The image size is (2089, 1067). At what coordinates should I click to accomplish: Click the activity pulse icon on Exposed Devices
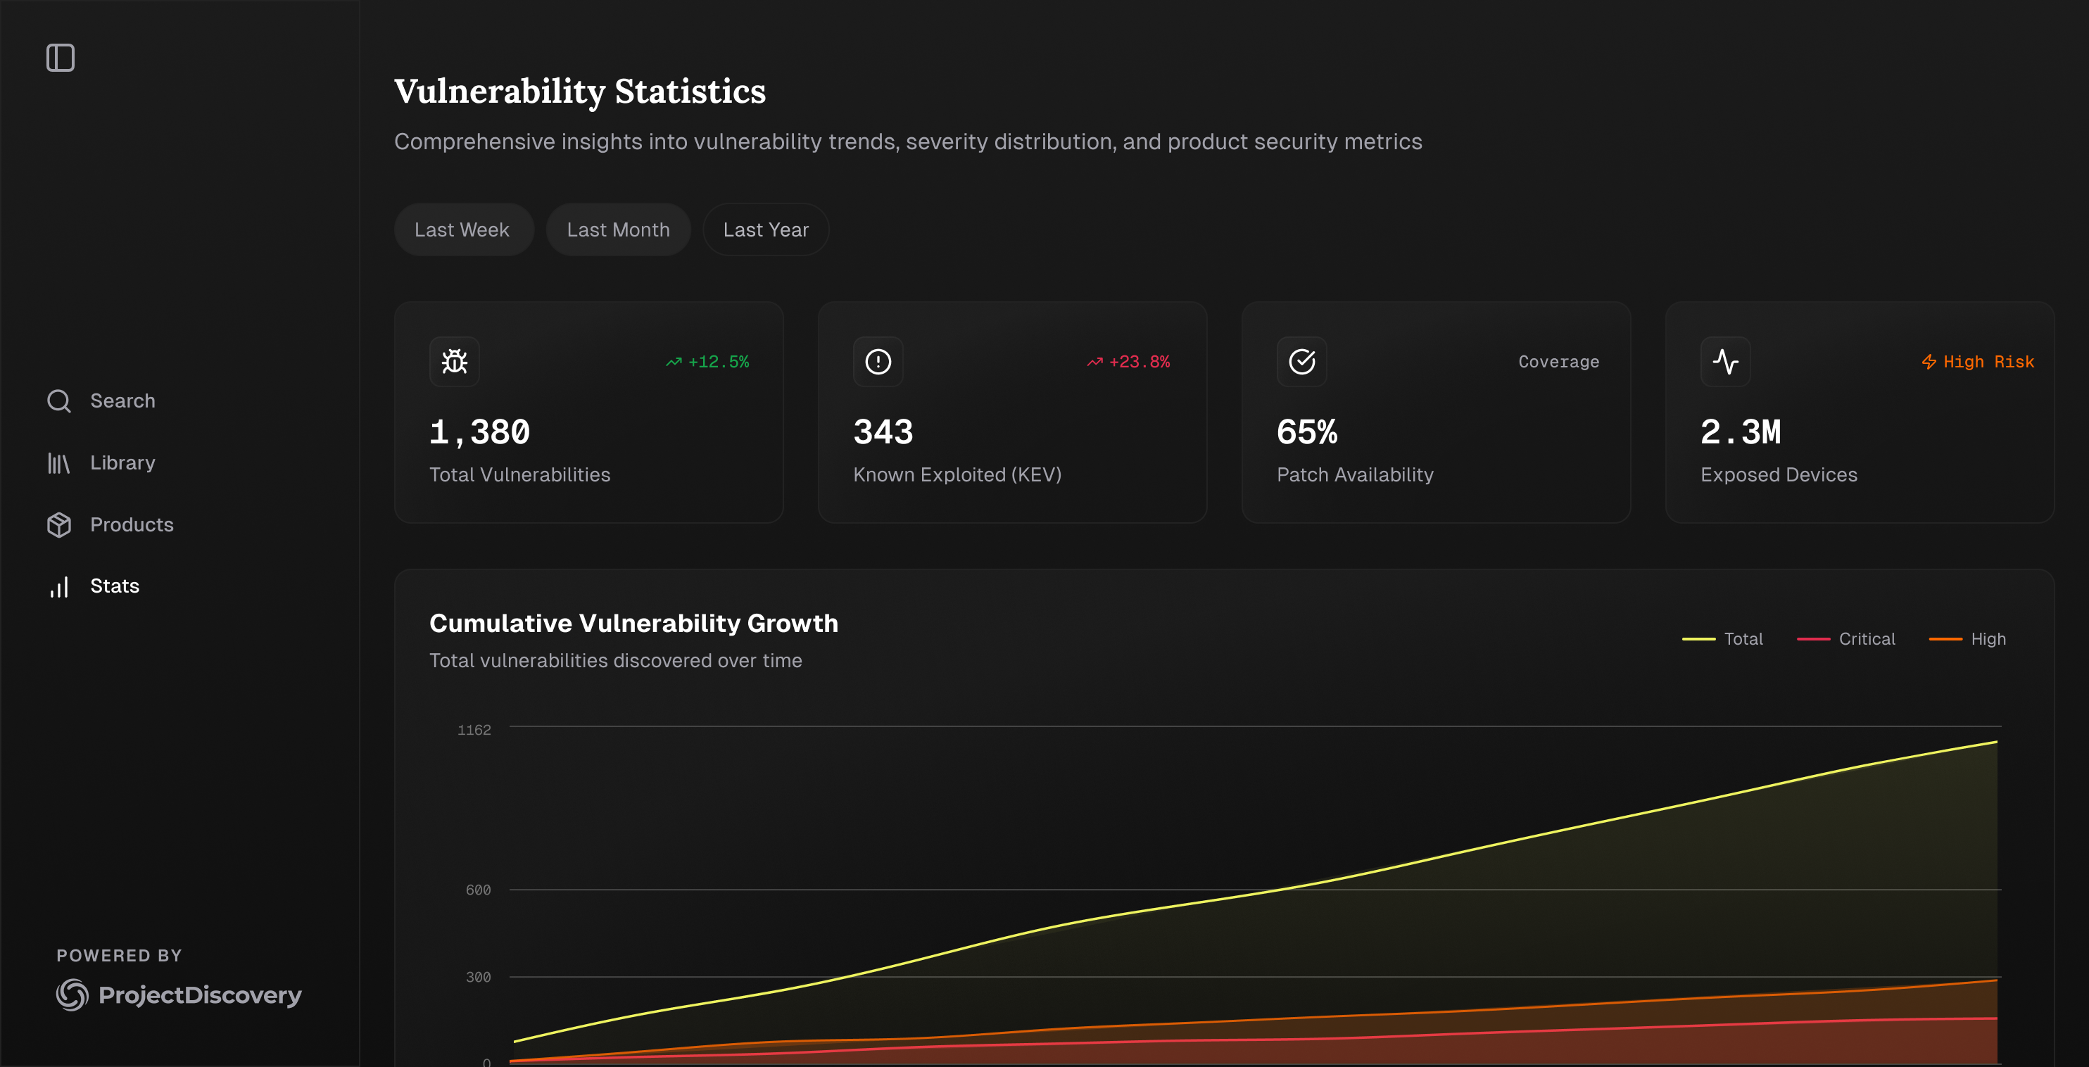(1725, 362)
